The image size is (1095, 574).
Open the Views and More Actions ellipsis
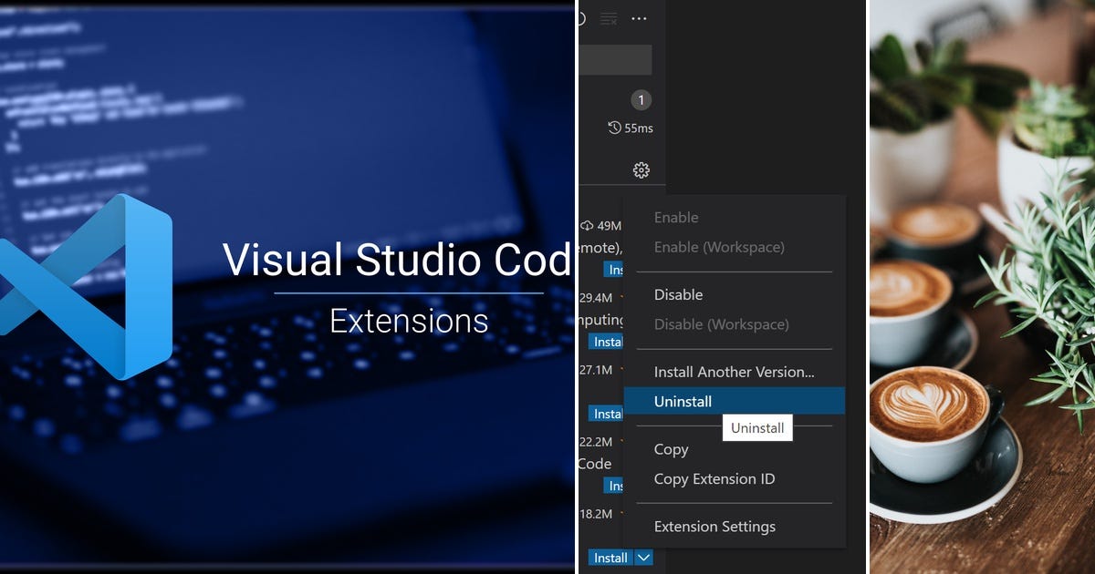[x=639, y=18]
